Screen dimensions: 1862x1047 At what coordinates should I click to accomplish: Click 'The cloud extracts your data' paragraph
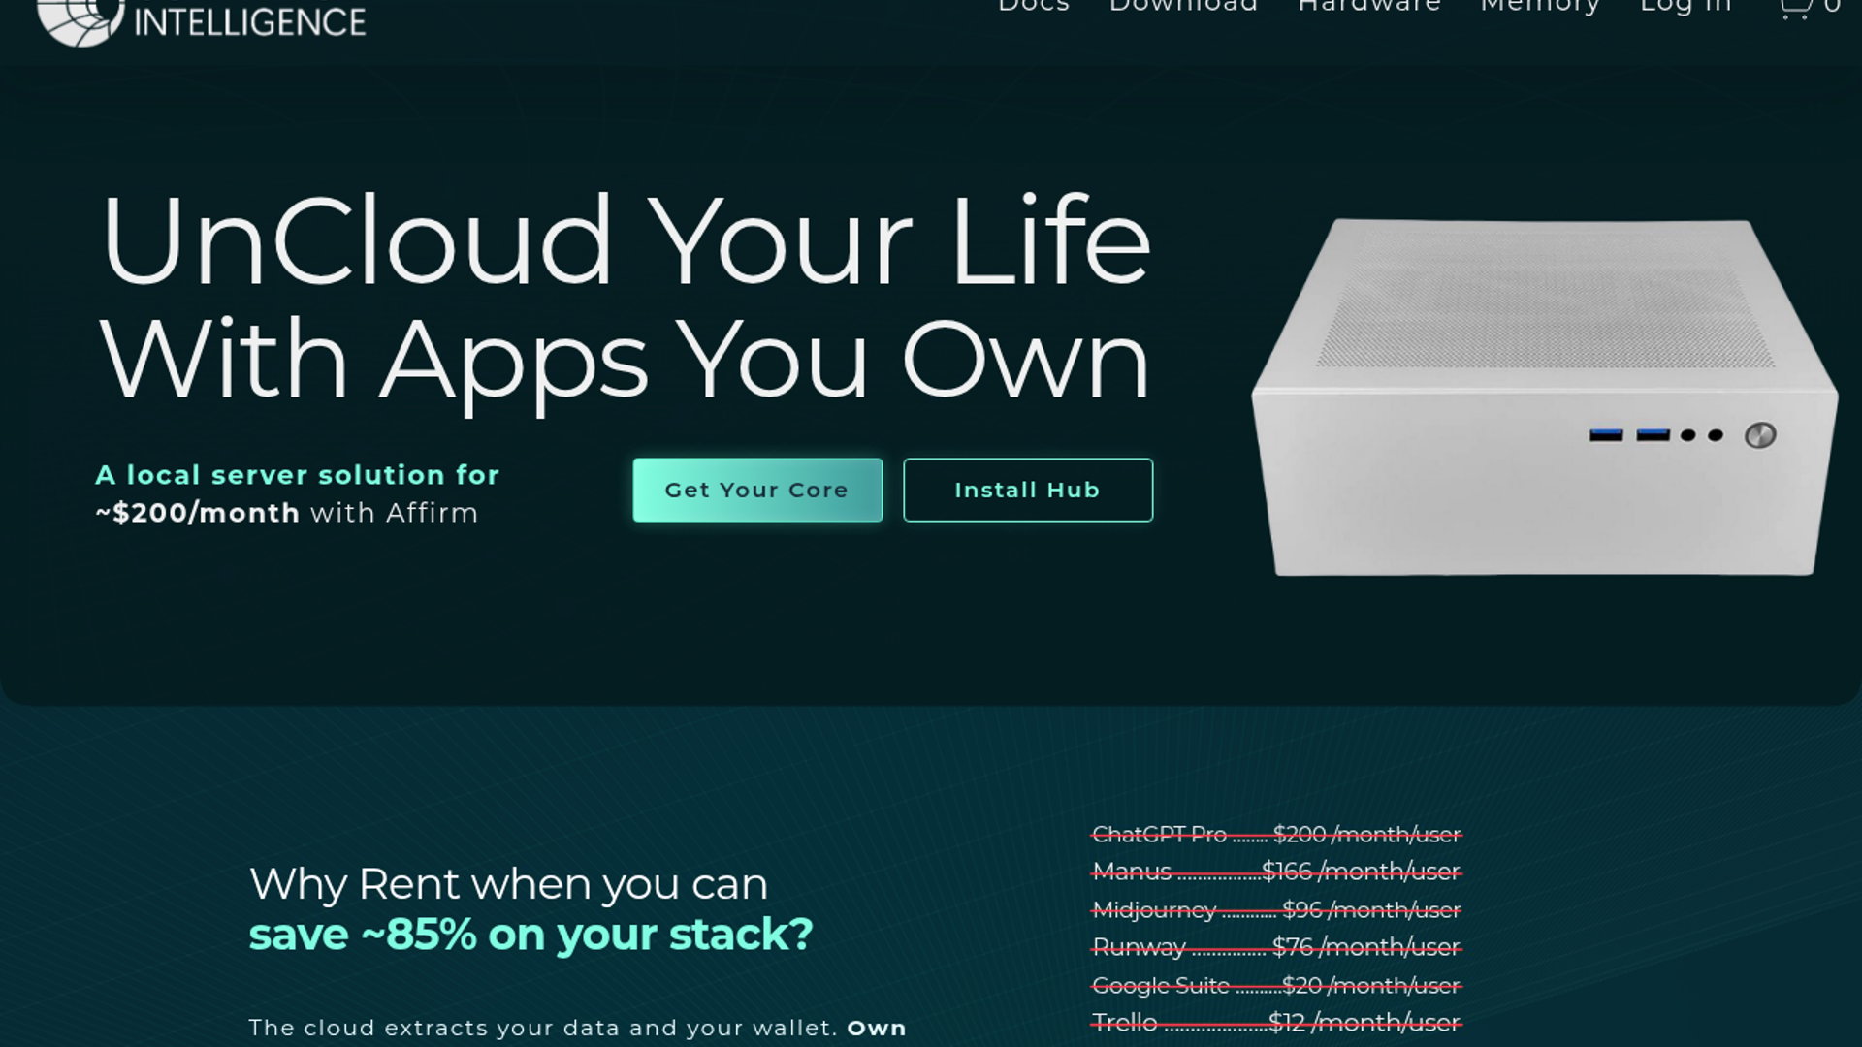click(x=577, y=1028)
